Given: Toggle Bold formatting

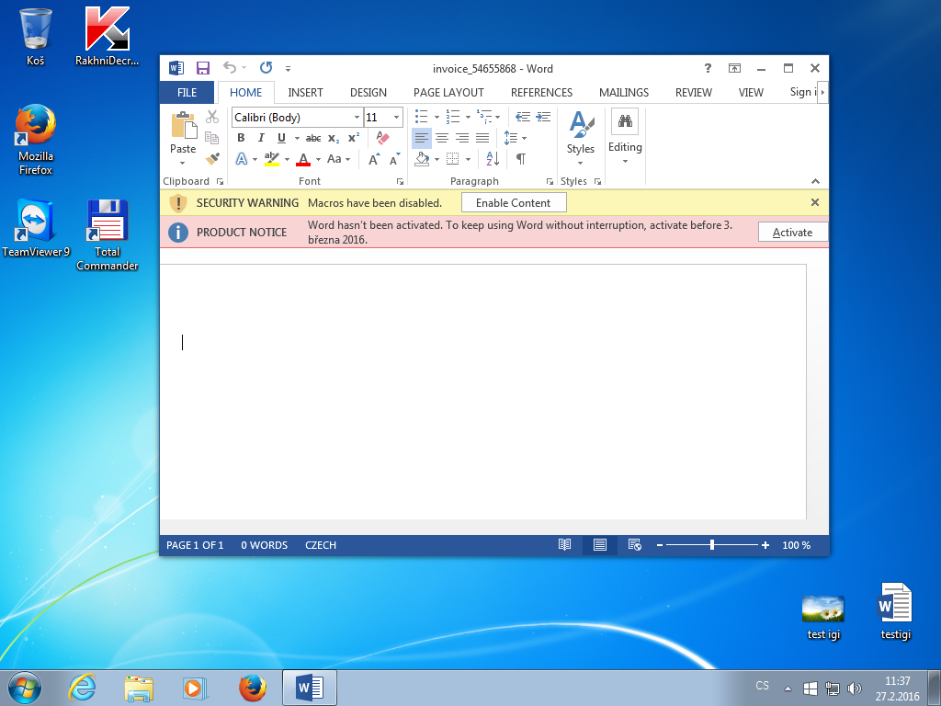Looking at the screenshot, I should click(241, 138).
